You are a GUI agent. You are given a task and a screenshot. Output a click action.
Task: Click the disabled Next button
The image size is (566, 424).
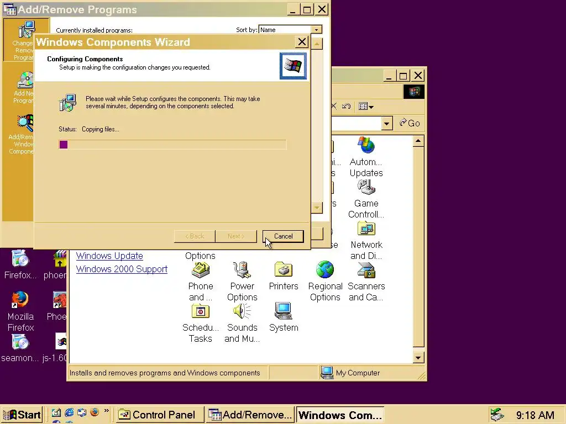[x=236, y=236]
